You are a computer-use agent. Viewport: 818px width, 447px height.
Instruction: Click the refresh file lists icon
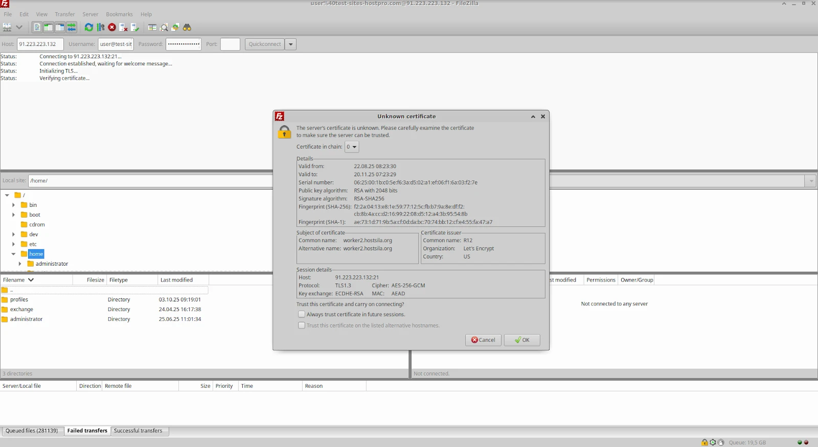pyautogui.click(x=89, y=28)
